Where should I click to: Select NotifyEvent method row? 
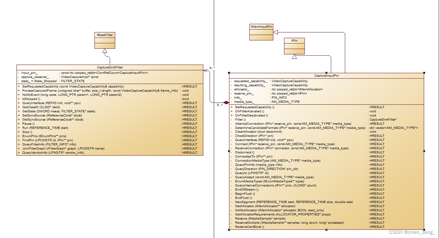click(x=110, y=95)
